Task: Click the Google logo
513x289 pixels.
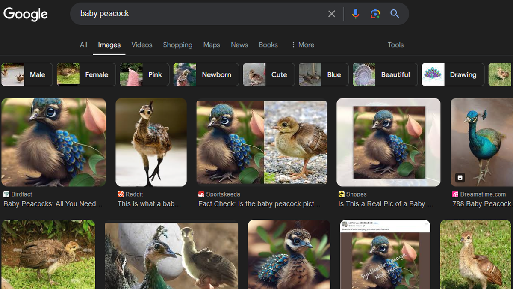Action: click(x=26, y=14)
